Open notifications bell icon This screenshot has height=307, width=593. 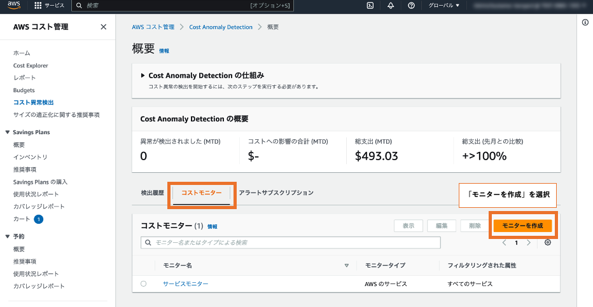391,5
